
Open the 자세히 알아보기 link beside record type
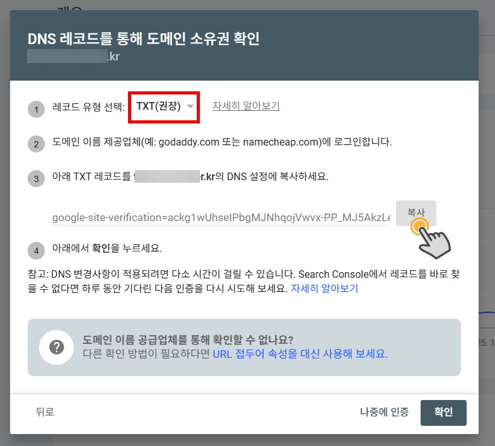(x=246, y=106)
